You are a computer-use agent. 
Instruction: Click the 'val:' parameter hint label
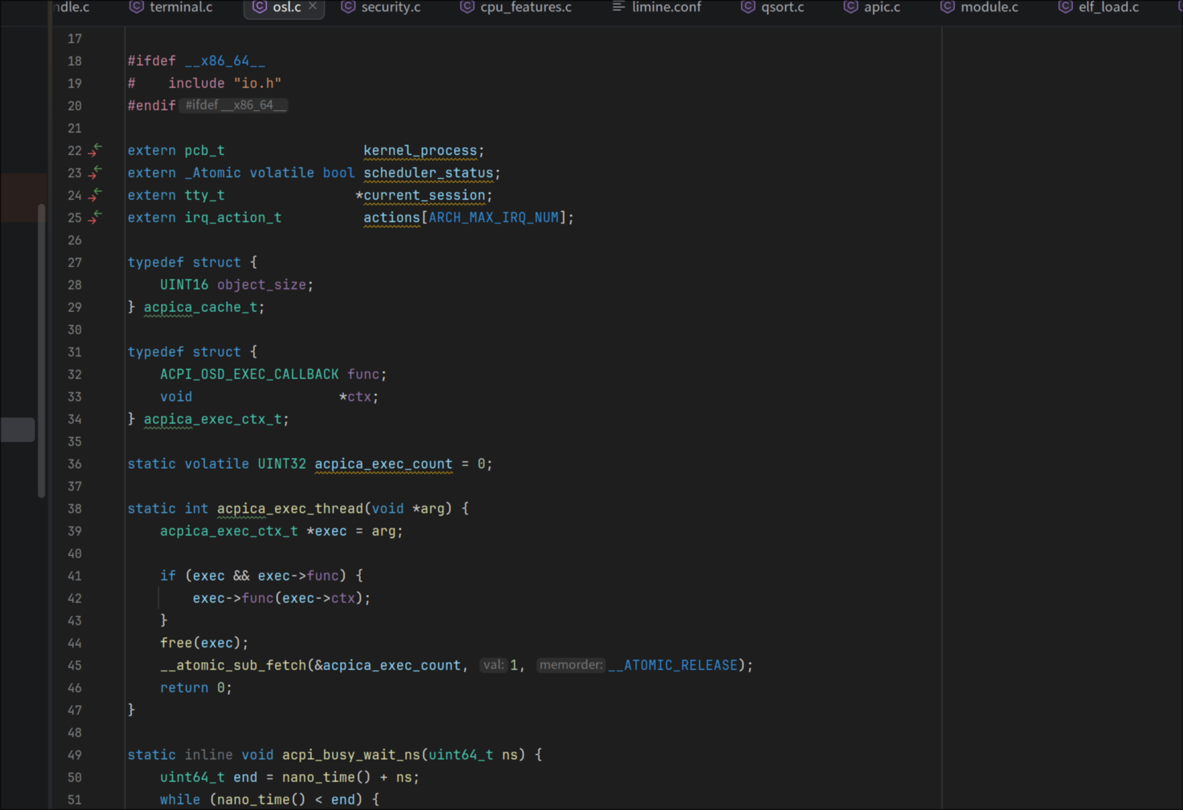tap(493, 665)
